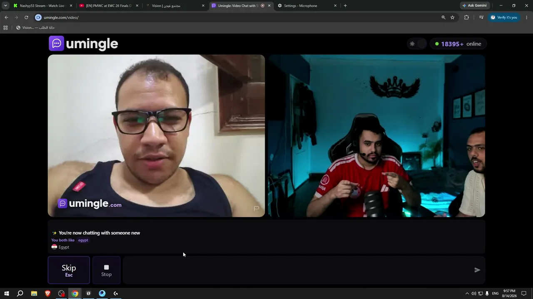Viewport: 533px width, 299px height.
Task: Click the report flag on your video
Action: 257,208
